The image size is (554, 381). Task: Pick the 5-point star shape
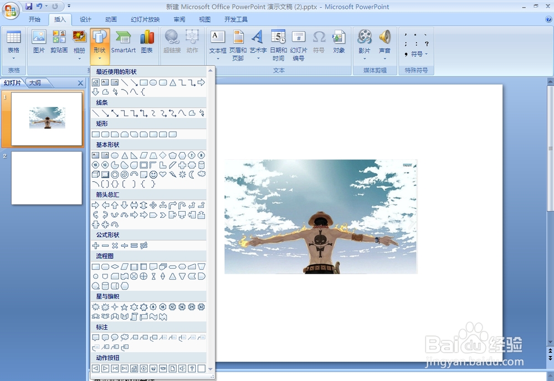[x=124, y=307]
